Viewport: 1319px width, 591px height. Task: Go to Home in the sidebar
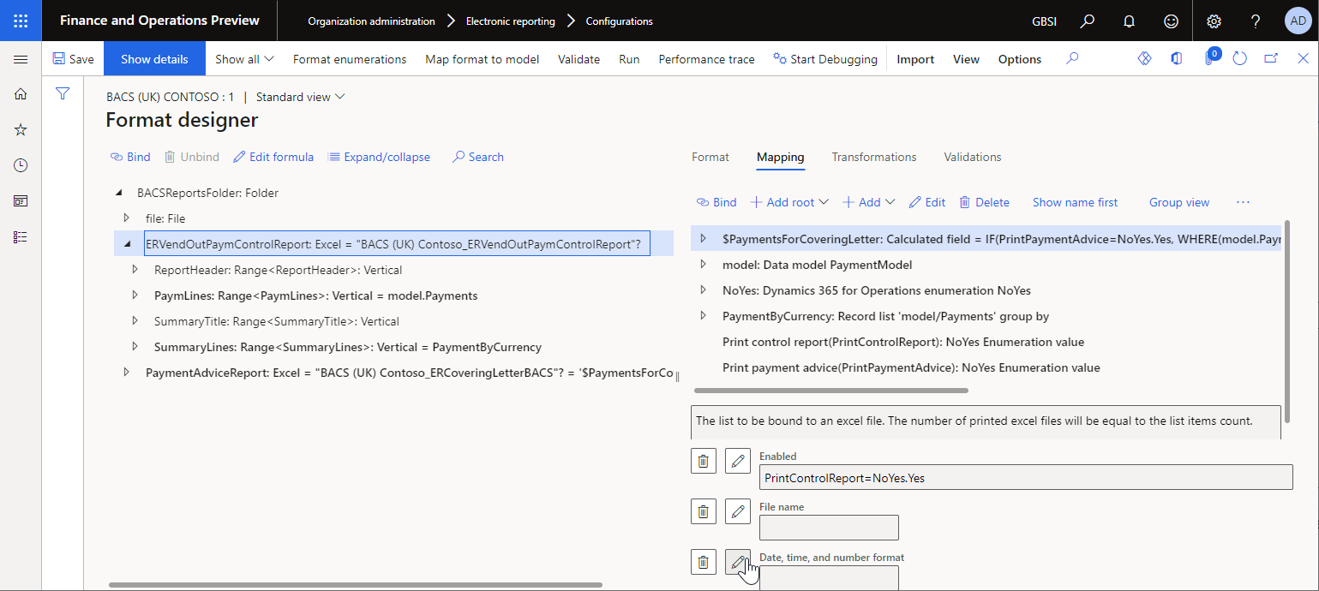click(21, 94)
